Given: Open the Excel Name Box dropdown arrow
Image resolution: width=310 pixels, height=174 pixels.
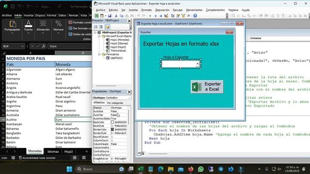Looking at the screenshot, I should pyautogui.click(x=22, y=46).
